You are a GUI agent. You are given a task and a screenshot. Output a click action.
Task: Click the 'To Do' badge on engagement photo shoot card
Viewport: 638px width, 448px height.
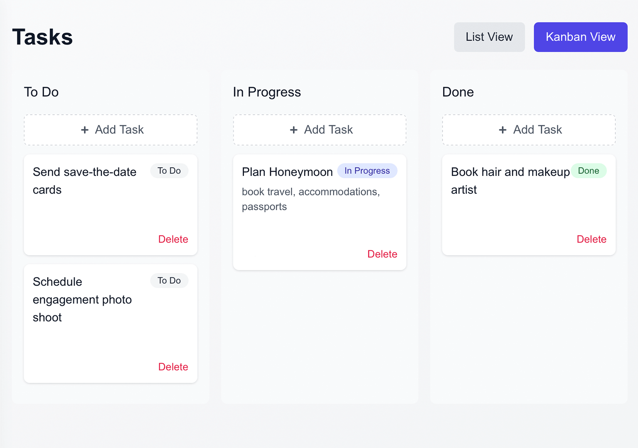tap(169, 280)
